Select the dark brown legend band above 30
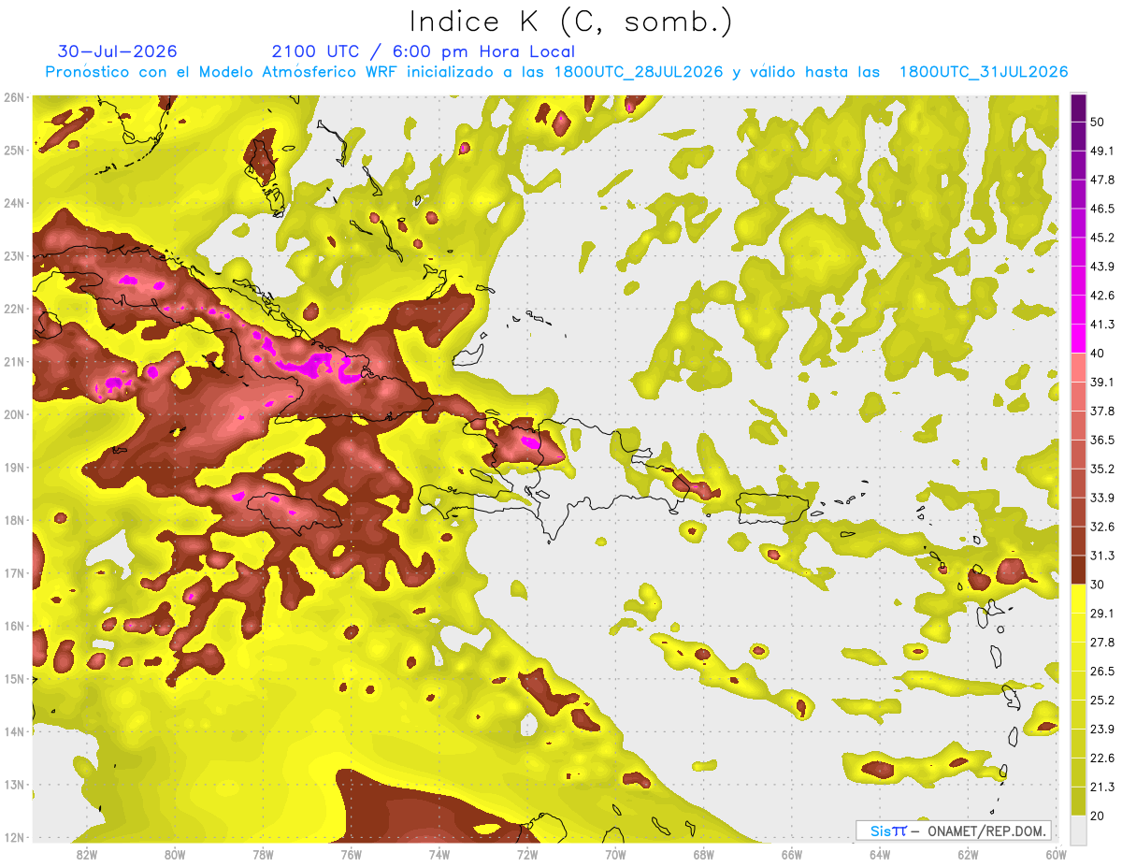This screenshot has width=1122, height=867. click(x=1078, y=570)
